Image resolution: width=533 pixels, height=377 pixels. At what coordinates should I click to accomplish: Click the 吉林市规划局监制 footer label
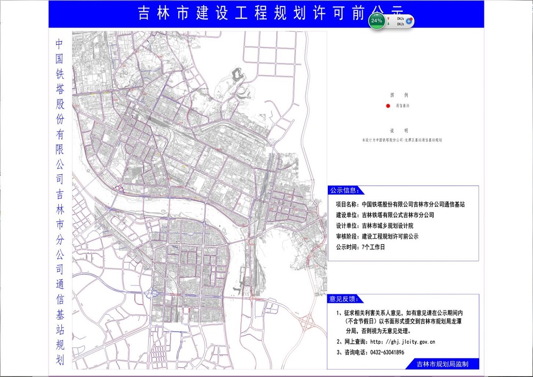442,364
